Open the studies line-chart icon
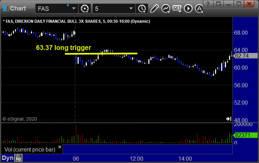259x163 pixels. point(166,8)
